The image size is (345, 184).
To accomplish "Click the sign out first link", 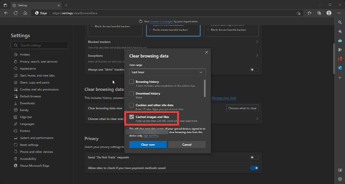I will [x=151, y=136].
